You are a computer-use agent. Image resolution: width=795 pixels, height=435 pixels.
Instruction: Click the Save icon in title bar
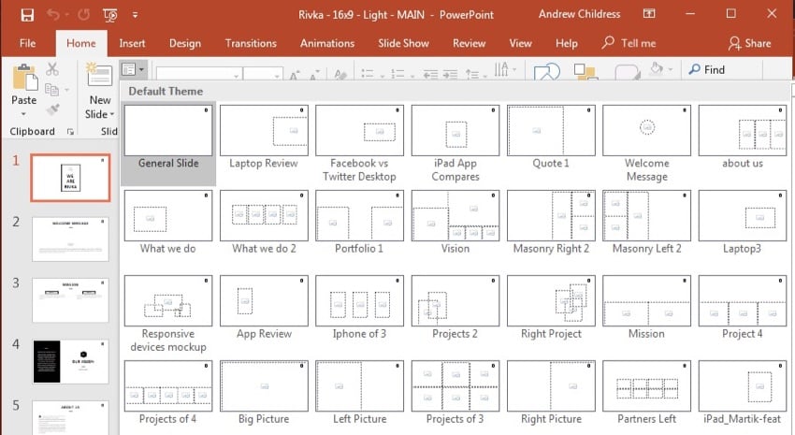coord(27,15)
